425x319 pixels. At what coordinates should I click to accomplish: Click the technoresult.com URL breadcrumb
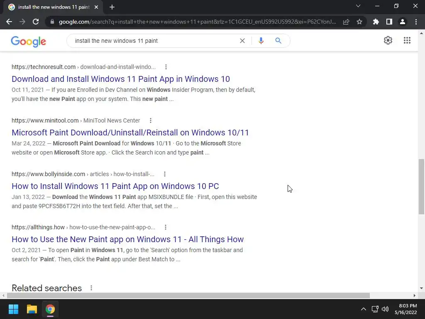click(x=83, y=67)
